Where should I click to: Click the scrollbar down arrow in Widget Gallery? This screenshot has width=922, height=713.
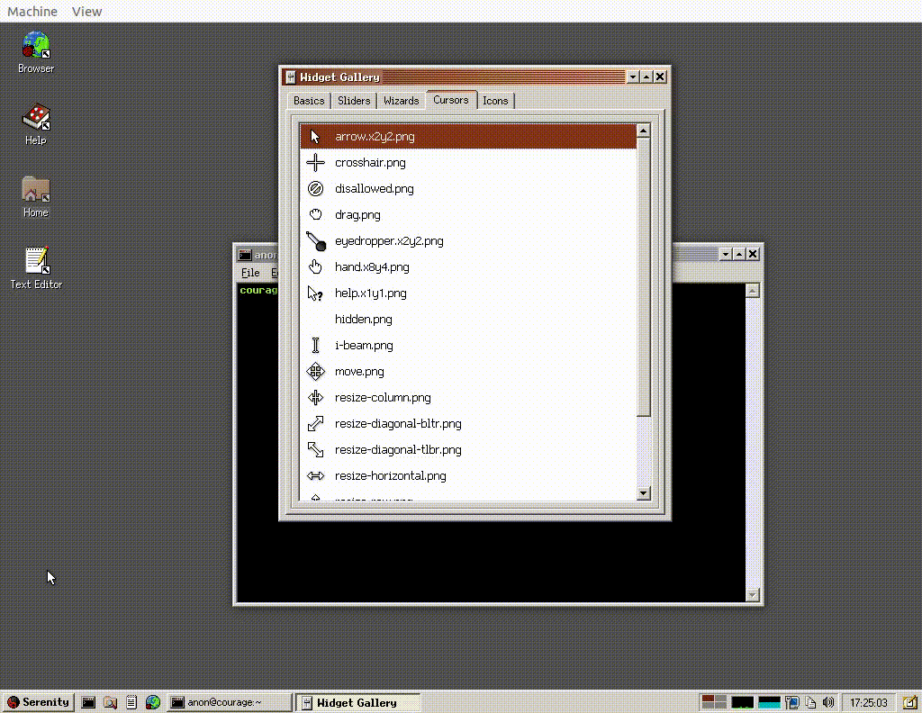(643, 493)
